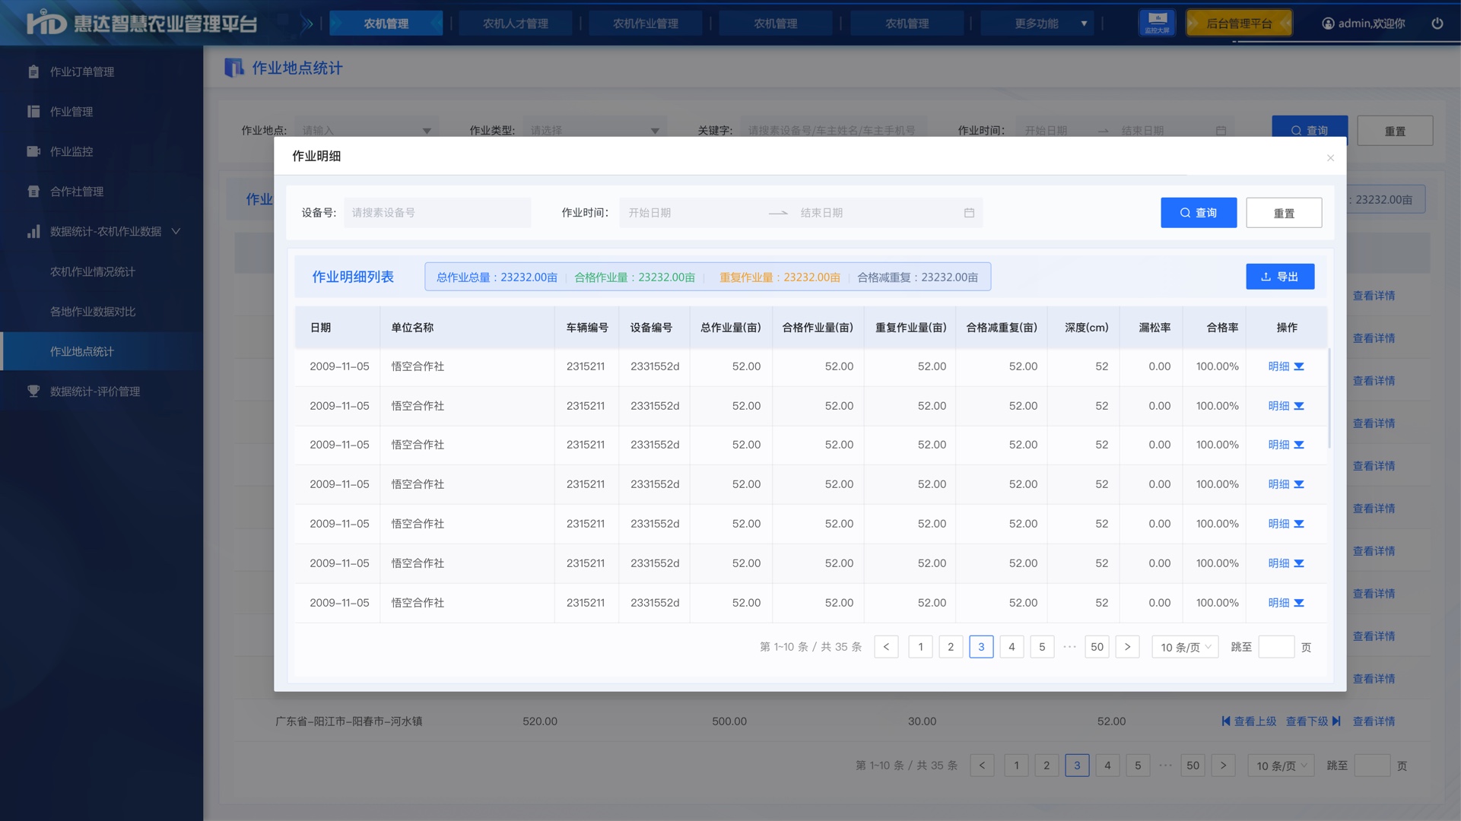Click the 作业管理 sidebar icon
The height and width of the screenshot is (821, 1461).
(33, 112)
